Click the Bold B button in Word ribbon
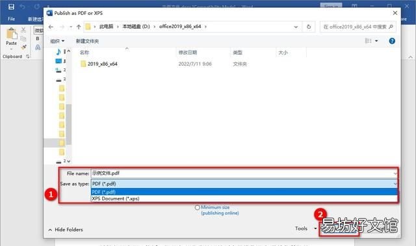 (38, 38)
